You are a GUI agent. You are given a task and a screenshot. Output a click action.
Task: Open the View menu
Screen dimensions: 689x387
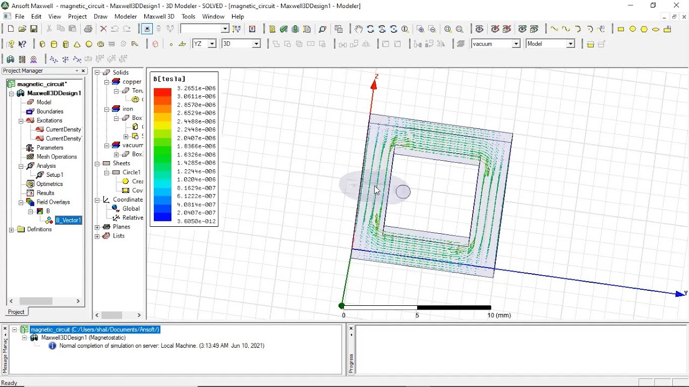(54, 17)
